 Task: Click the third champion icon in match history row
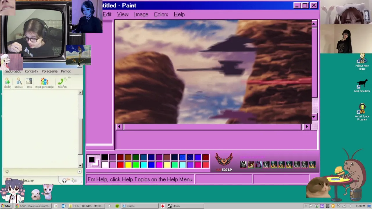(258, 165)
